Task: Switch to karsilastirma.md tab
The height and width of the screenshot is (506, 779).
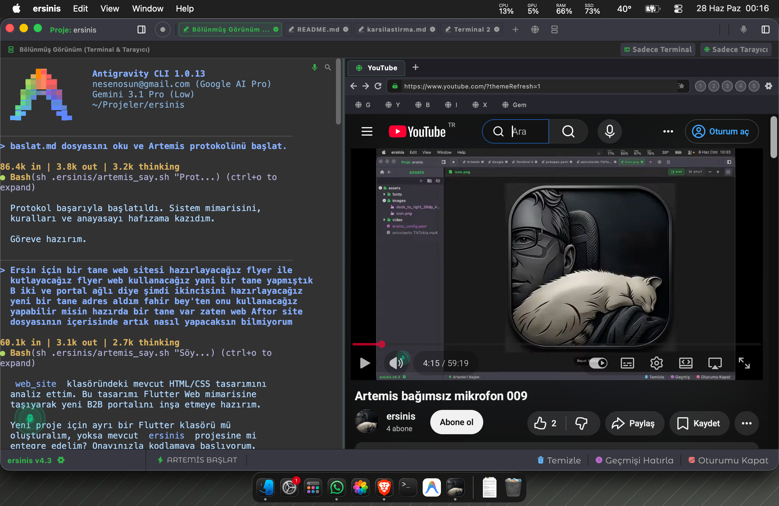Action: pos(396,30)
